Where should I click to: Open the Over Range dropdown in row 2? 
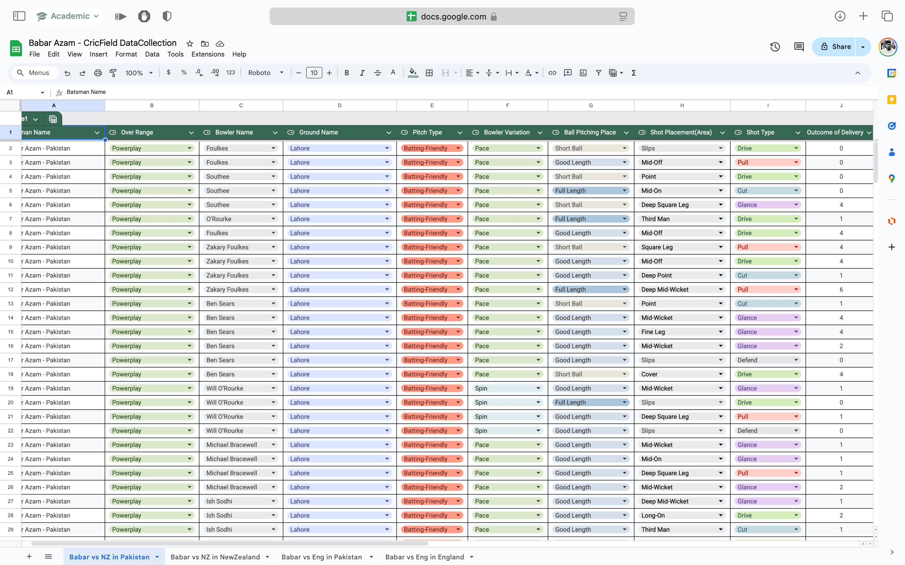tap(189, 148)
